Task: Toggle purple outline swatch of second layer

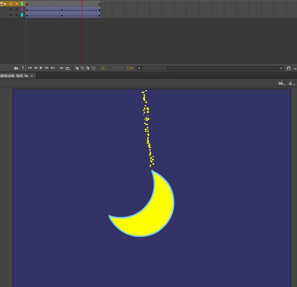Action: click(22, 9)
